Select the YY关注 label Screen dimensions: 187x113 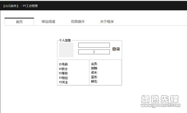pyautogui.click(x=63, y=82)
